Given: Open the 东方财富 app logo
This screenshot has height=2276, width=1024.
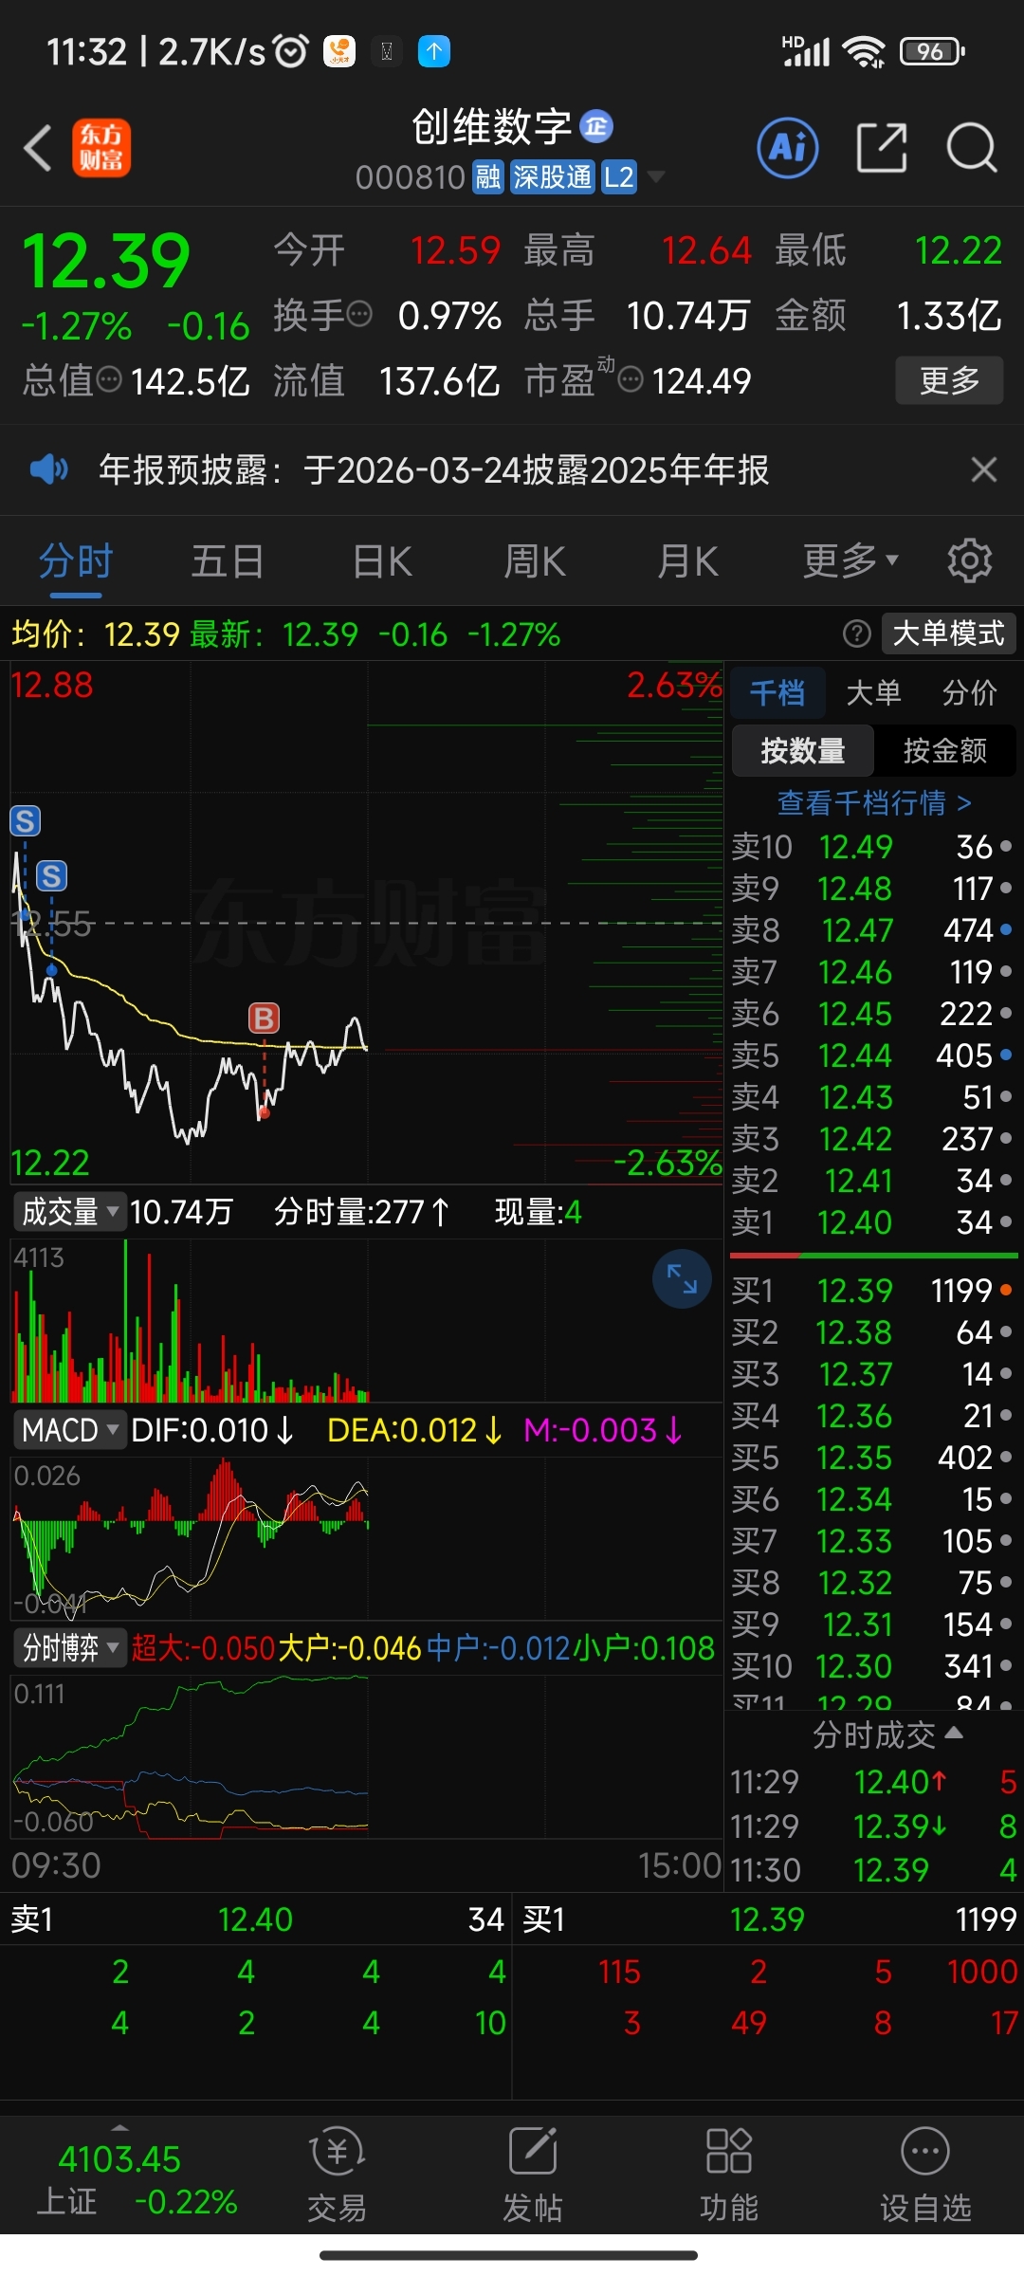Looking at the screenshot, I should coord(101,148).
